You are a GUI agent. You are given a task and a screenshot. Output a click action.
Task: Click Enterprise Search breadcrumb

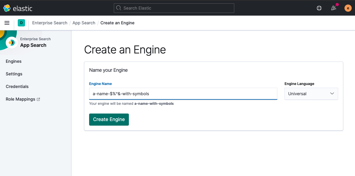(50, 23)
